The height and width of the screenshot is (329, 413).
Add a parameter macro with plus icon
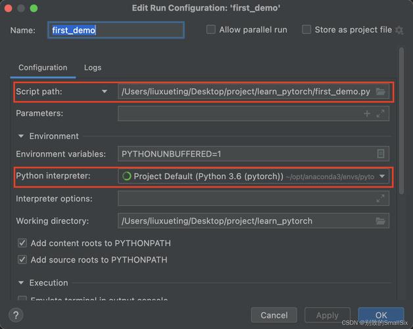[x=367, y=114]
